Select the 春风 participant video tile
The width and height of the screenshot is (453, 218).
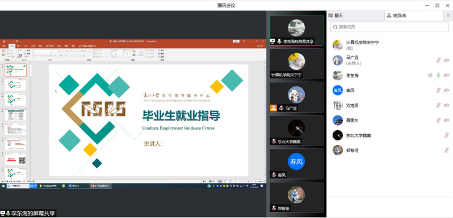click(x=296, y=164)
